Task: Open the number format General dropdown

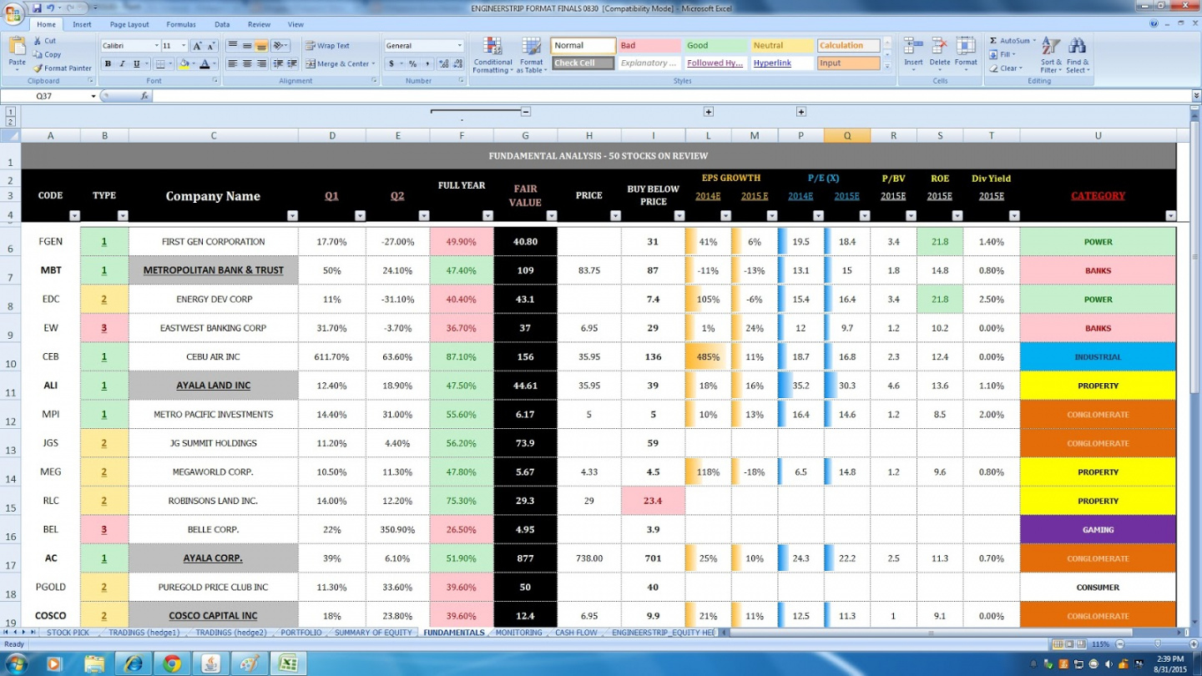Action: click(x=459, y=46)
